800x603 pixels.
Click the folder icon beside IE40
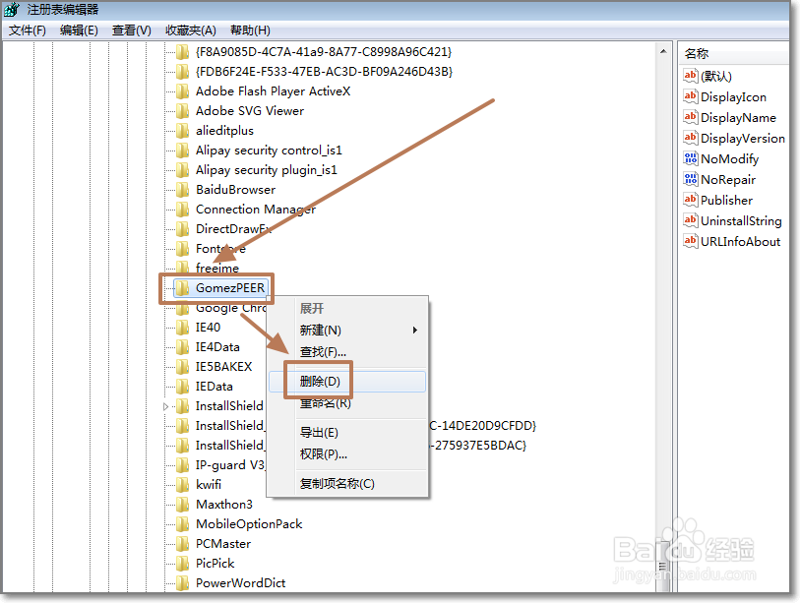point(183,328)
